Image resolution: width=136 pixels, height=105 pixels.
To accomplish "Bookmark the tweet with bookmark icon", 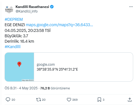I will (99, 100).
